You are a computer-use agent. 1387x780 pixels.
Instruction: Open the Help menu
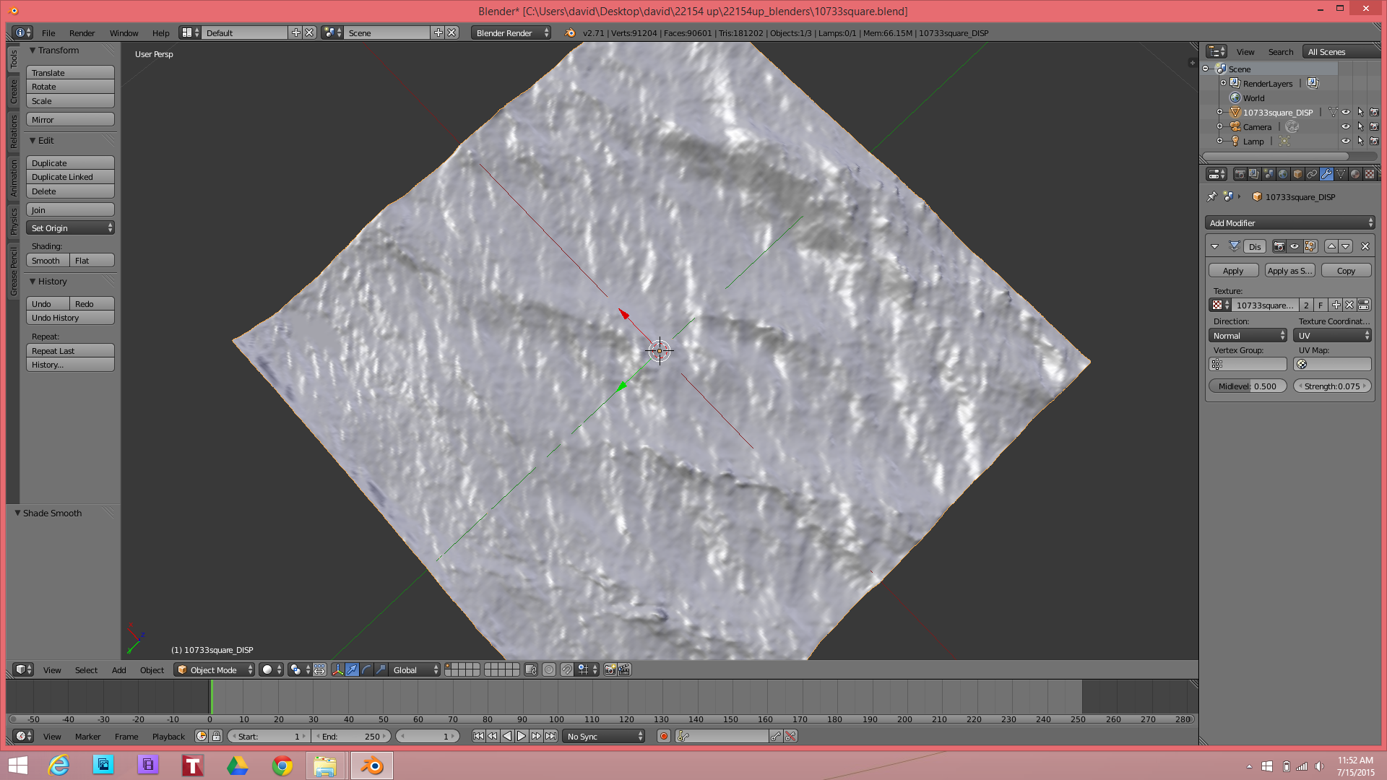click(160, 32)
